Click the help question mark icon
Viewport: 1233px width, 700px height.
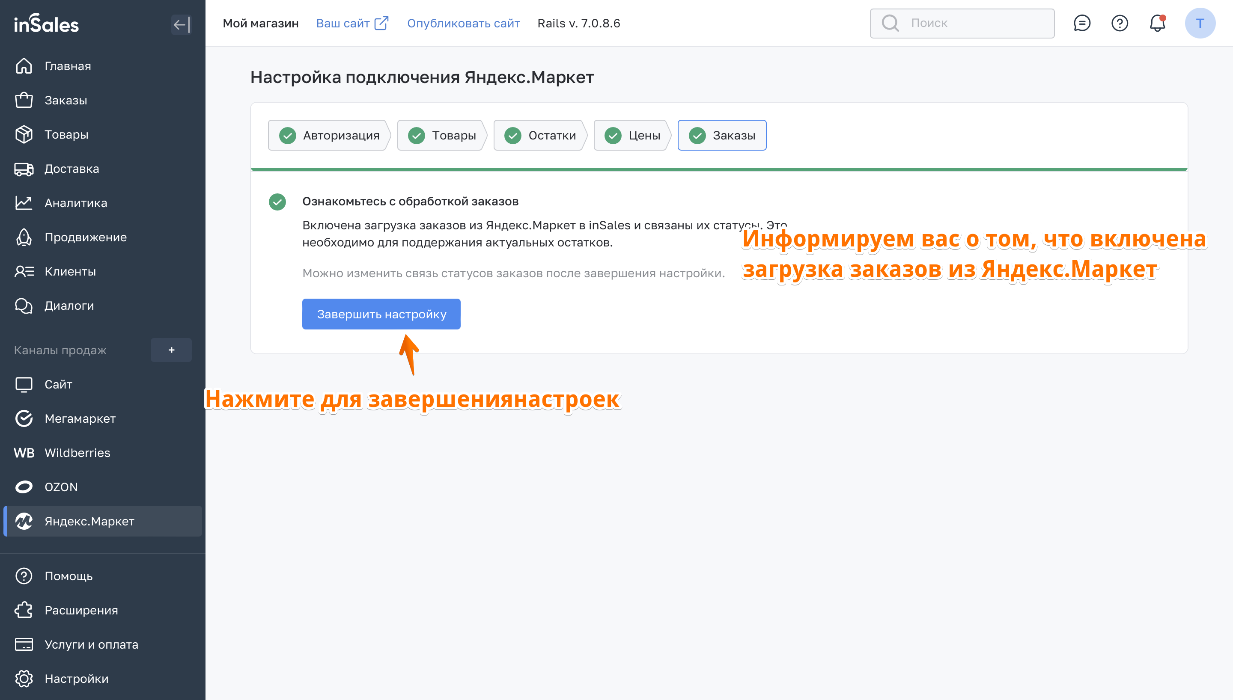coord(1120,23)
